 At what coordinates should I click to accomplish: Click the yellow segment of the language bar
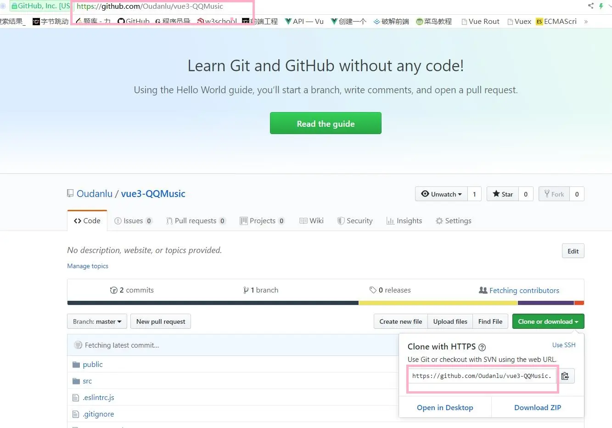[x=438, y=303]
